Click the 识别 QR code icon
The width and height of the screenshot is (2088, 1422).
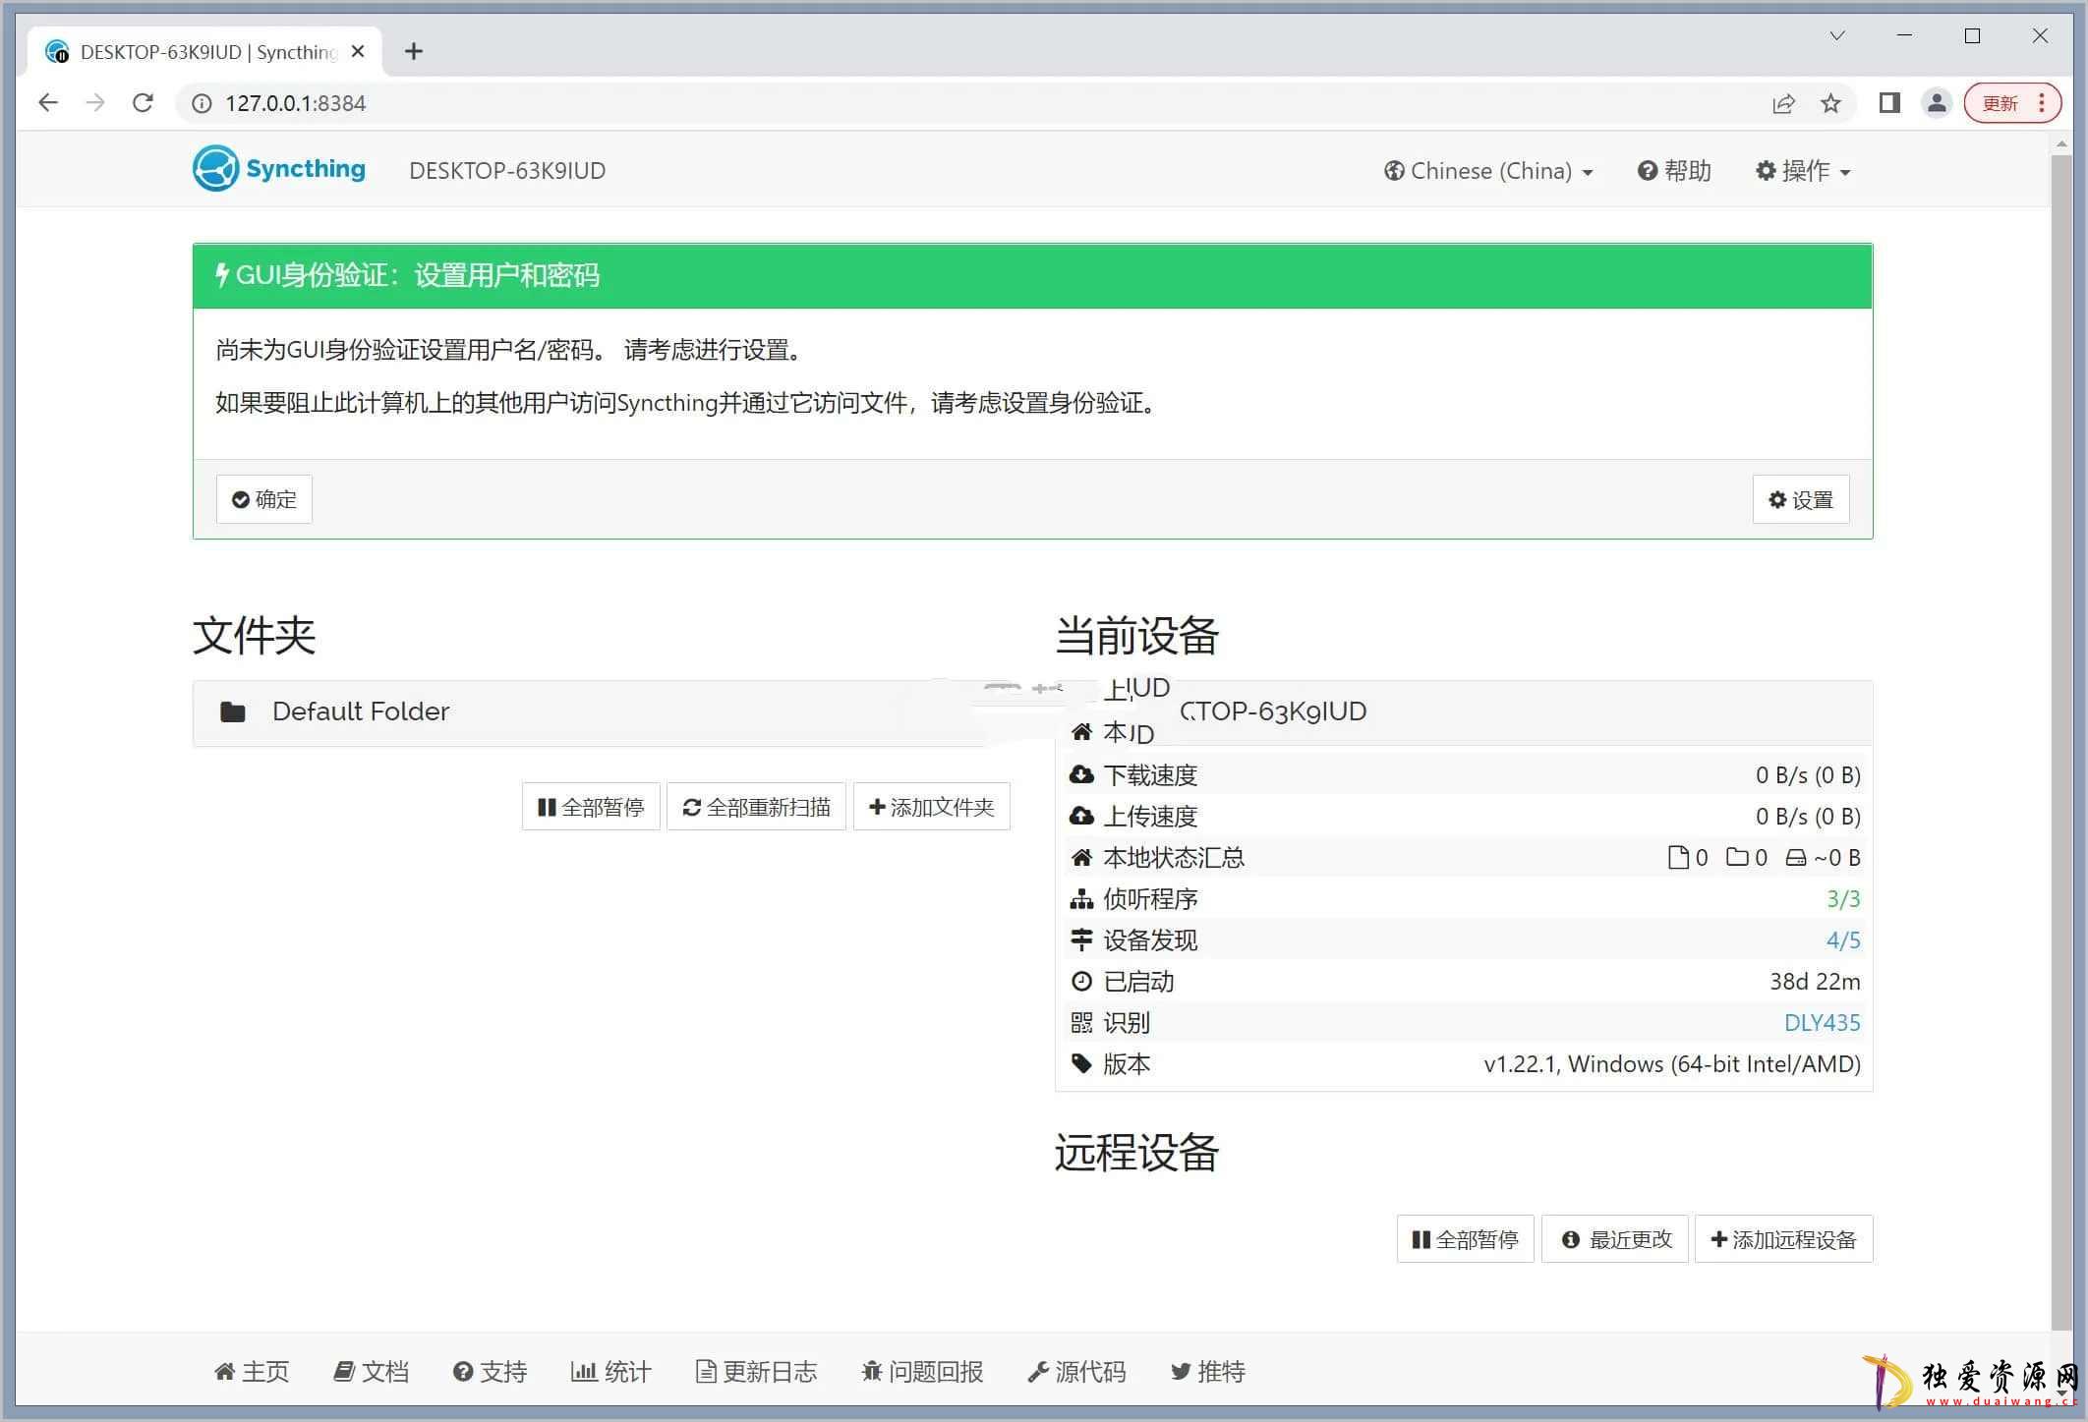click(1081, 1023)
